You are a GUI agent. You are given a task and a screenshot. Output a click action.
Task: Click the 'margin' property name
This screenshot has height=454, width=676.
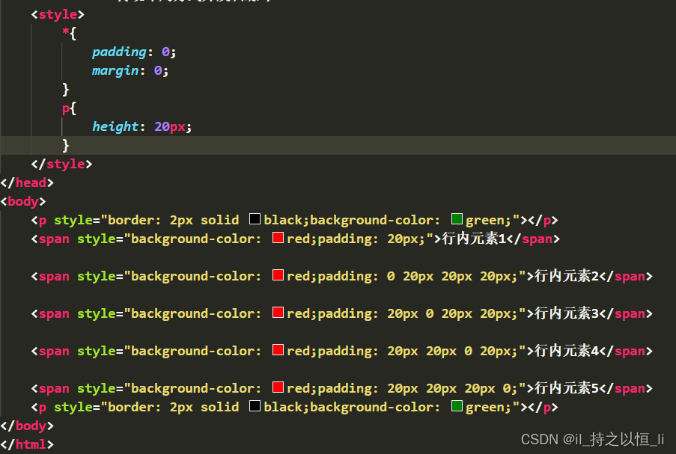click(x=115, y=70)
